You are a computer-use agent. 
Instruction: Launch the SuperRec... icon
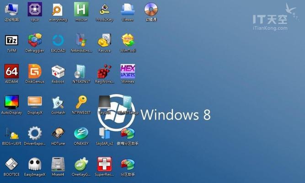(104, 164)
